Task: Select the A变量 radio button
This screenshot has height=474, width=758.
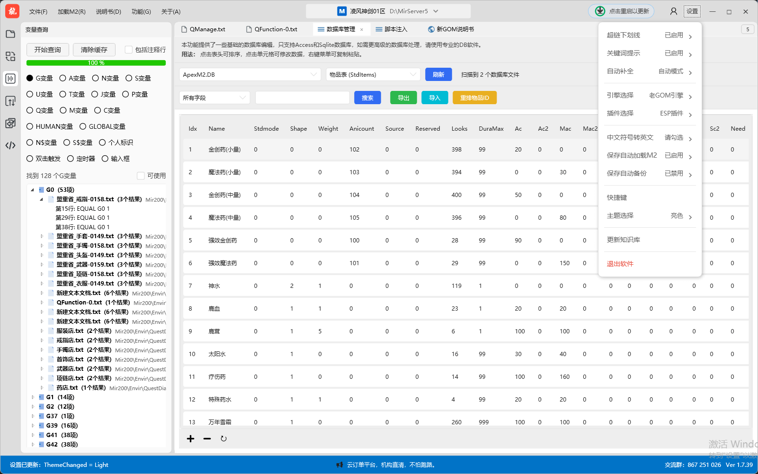Action: [63, 78]
